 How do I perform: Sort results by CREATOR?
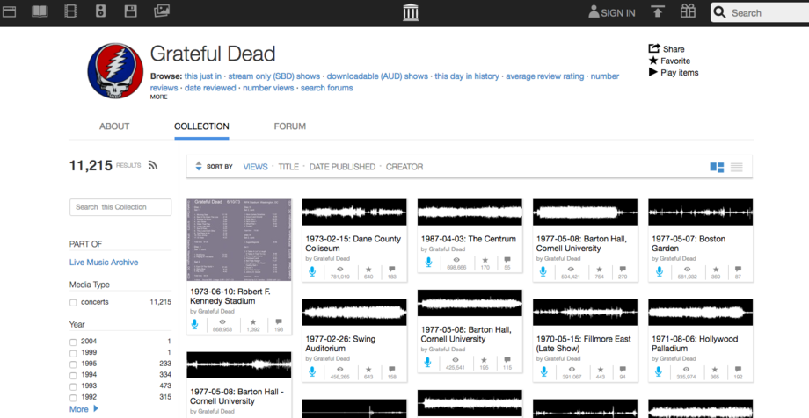(x=404, y=167)
